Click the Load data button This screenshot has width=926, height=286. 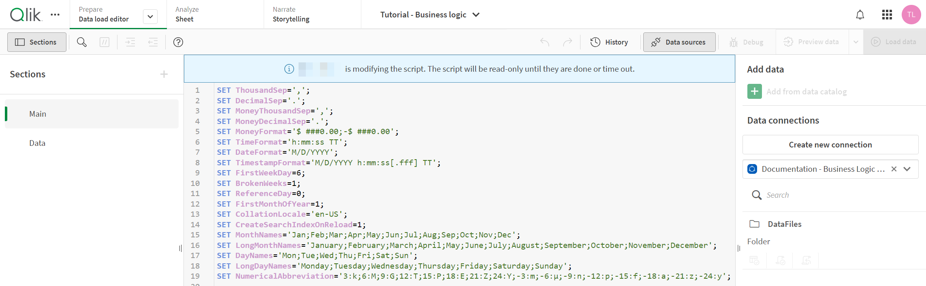click(x=894, y=42)
